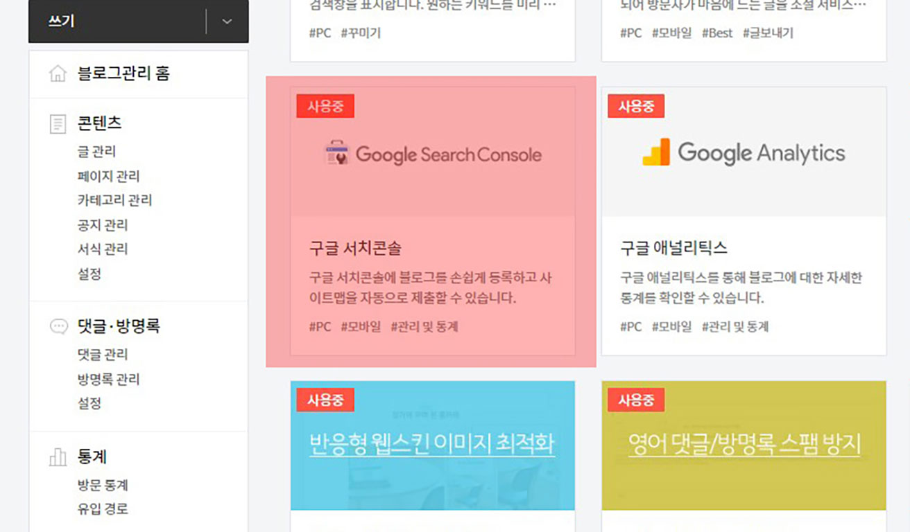
Task: Click 사용중 badge on 반응형 웹스킨 card
Action: [x=325, y=400]
